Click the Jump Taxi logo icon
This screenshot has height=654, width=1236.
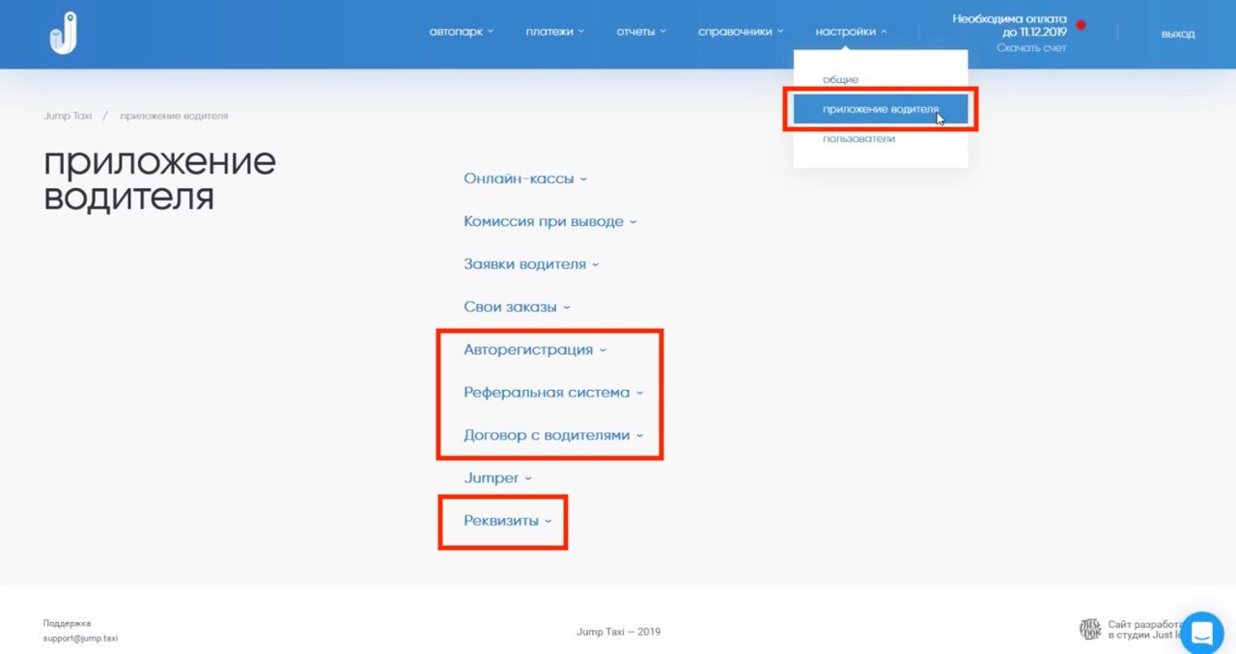63,34
